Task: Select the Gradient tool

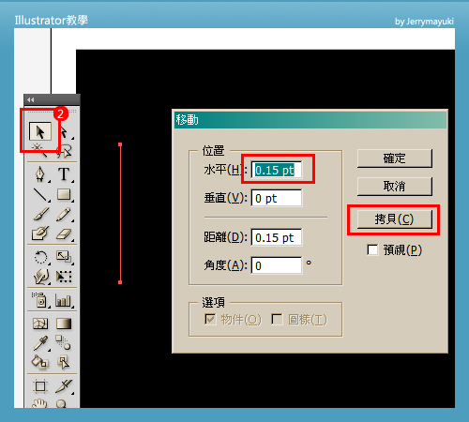Action: tap(64, 324)
